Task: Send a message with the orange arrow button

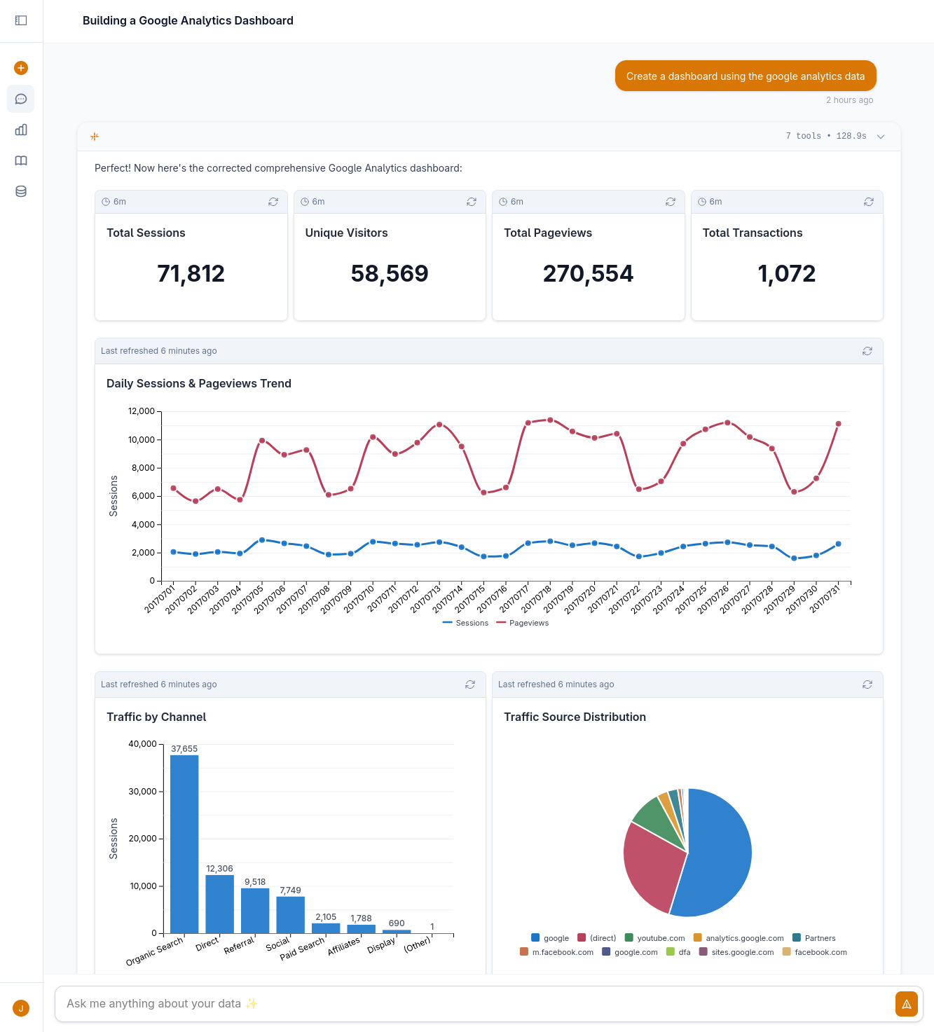Action: [906, 1003]
